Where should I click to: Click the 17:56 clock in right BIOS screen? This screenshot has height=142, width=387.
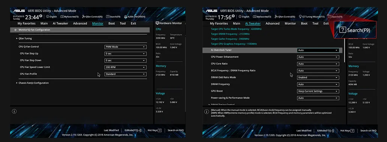tap(225, 17)
